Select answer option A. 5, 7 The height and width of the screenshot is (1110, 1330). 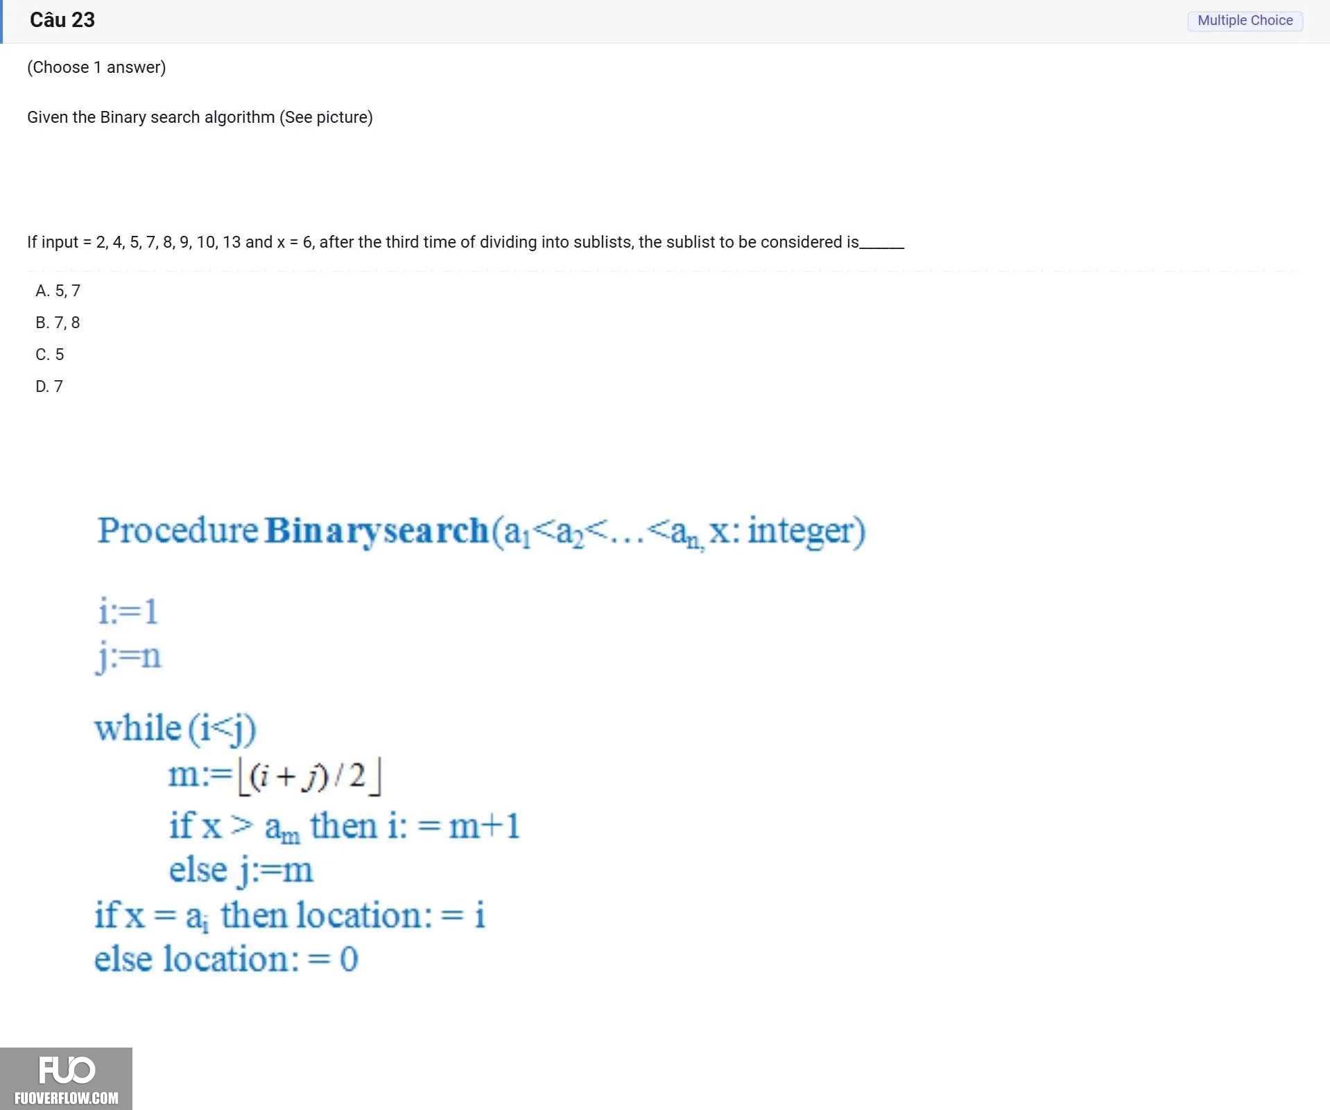click(x=58, y=291)
